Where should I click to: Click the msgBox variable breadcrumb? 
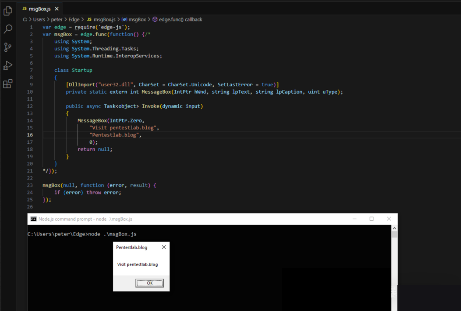(134, 19)
